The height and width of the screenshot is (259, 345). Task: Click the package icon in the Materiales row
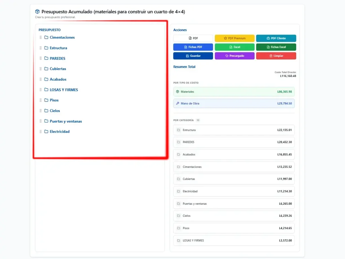[178, 92]
